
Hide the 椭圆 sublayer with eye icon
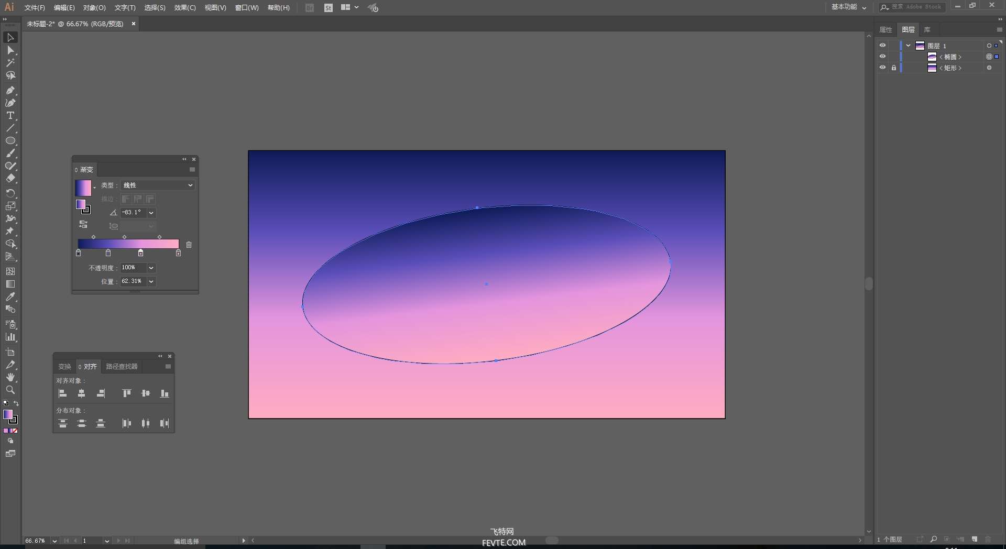[x=882, y=57]
